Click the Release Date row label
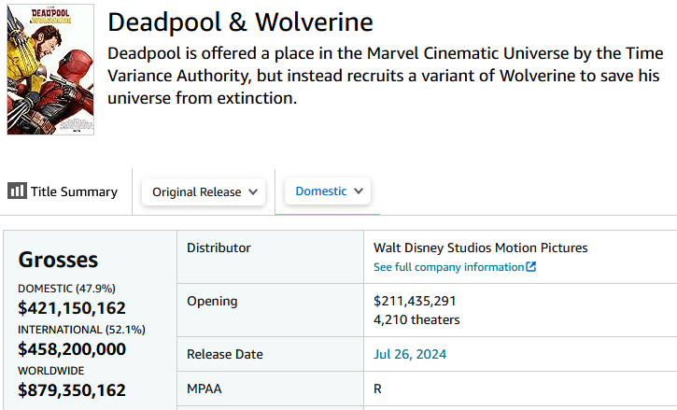The image size is (677, 410). click(224, 354)
